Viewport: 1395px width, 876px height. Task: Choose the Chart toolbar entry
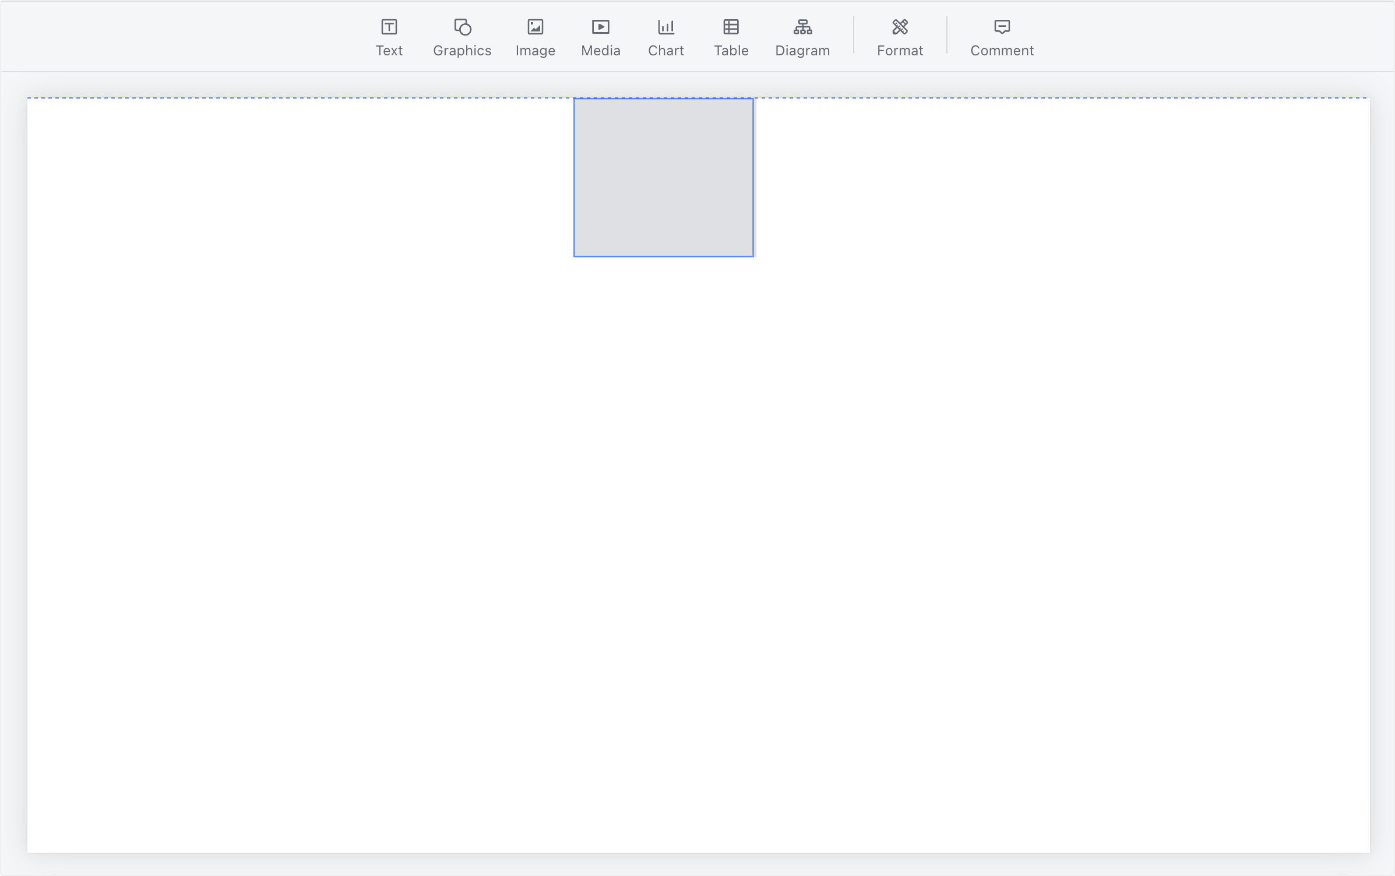click(665, 50)
